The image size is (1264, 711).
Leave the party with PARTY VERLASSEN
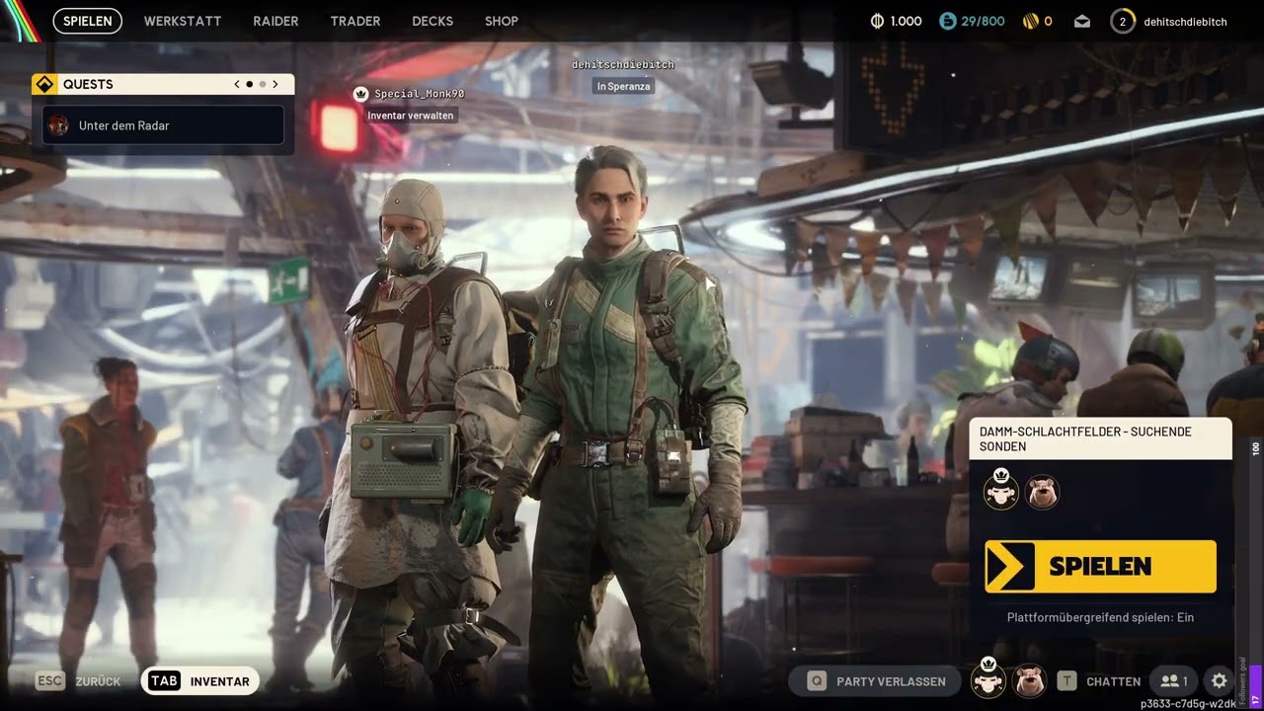tap(877, 681)
